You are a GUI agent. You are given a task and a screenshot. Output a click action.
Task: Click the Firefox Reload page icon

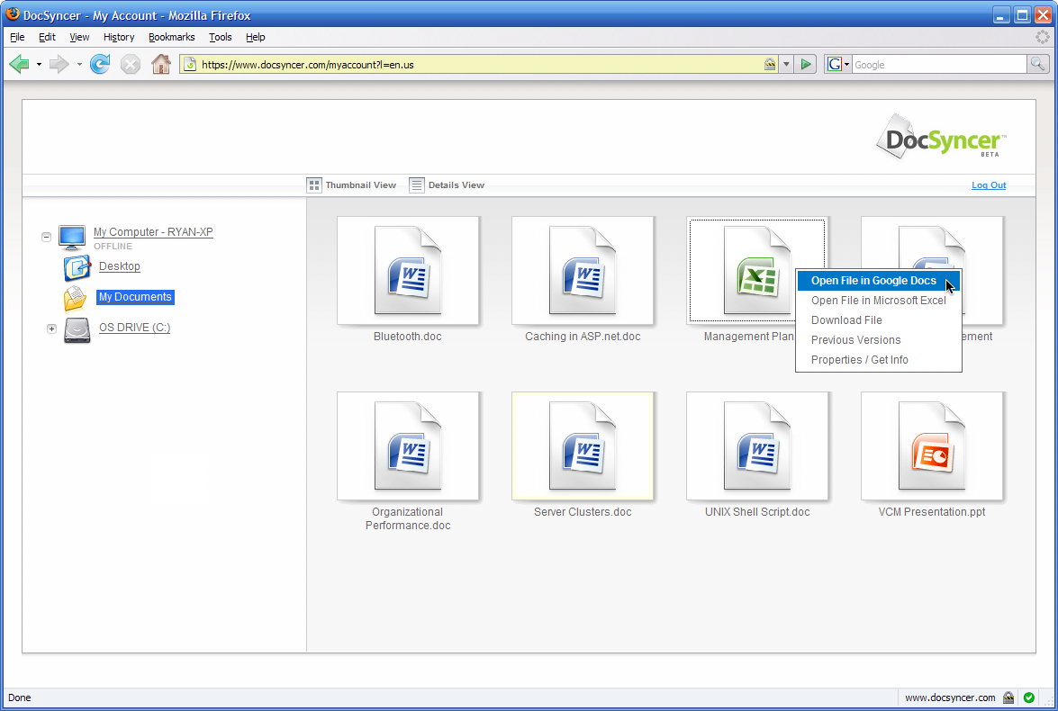100,64
